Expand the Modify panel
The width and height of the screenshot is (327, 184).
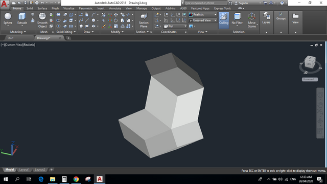[x=117, y=32]
